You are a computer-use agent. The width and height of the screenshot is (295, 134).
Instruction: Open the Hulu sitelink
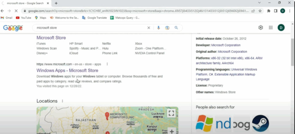[x=105, y=48]
